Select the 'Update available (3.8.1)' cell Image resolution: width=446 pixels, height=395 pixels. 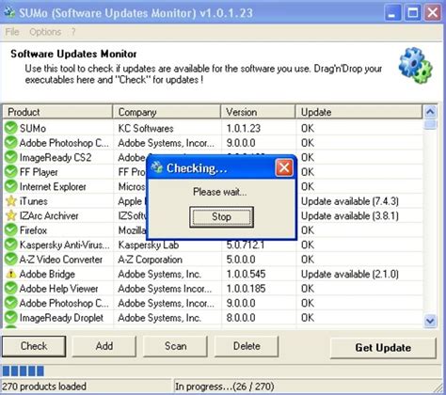point(350,215)
